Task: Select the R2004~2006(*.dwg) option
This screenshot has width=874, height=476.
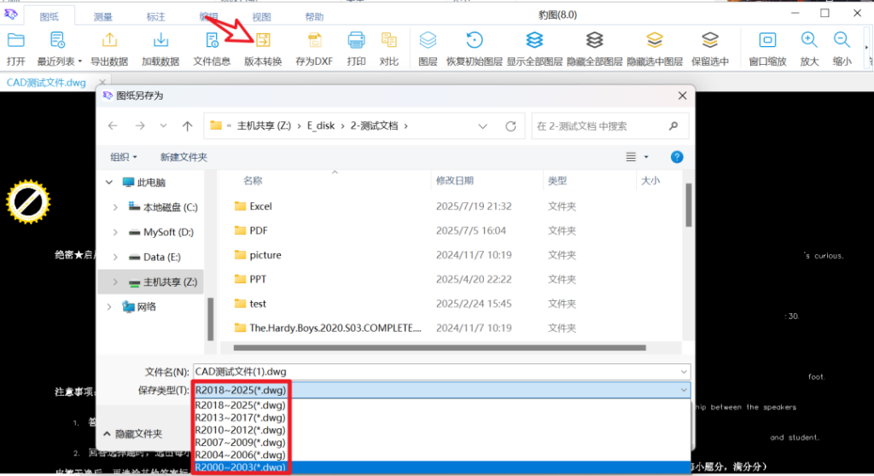Action: 240,455
